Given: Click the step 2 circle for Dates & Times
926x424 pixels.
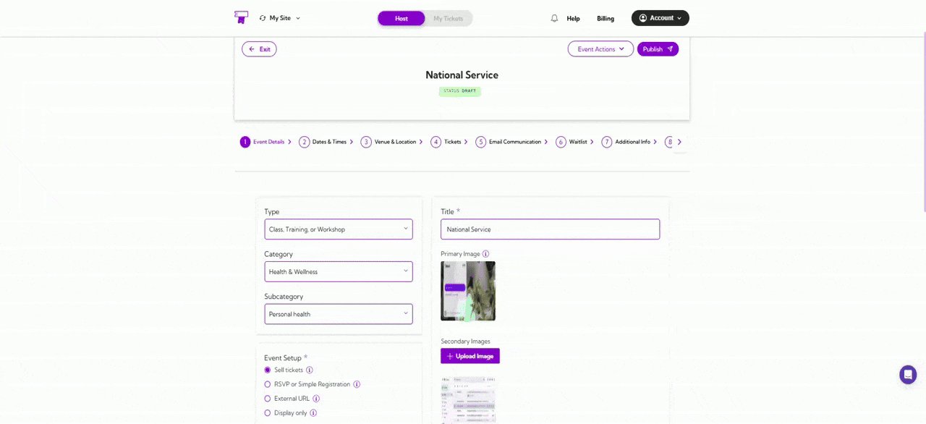Looking at the screenshot, I should tap(305, 142).
